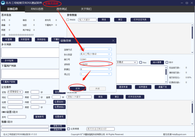Click the N秒 input field beside 记录频度
195x137 pixels.
click(x=100, y=129)
